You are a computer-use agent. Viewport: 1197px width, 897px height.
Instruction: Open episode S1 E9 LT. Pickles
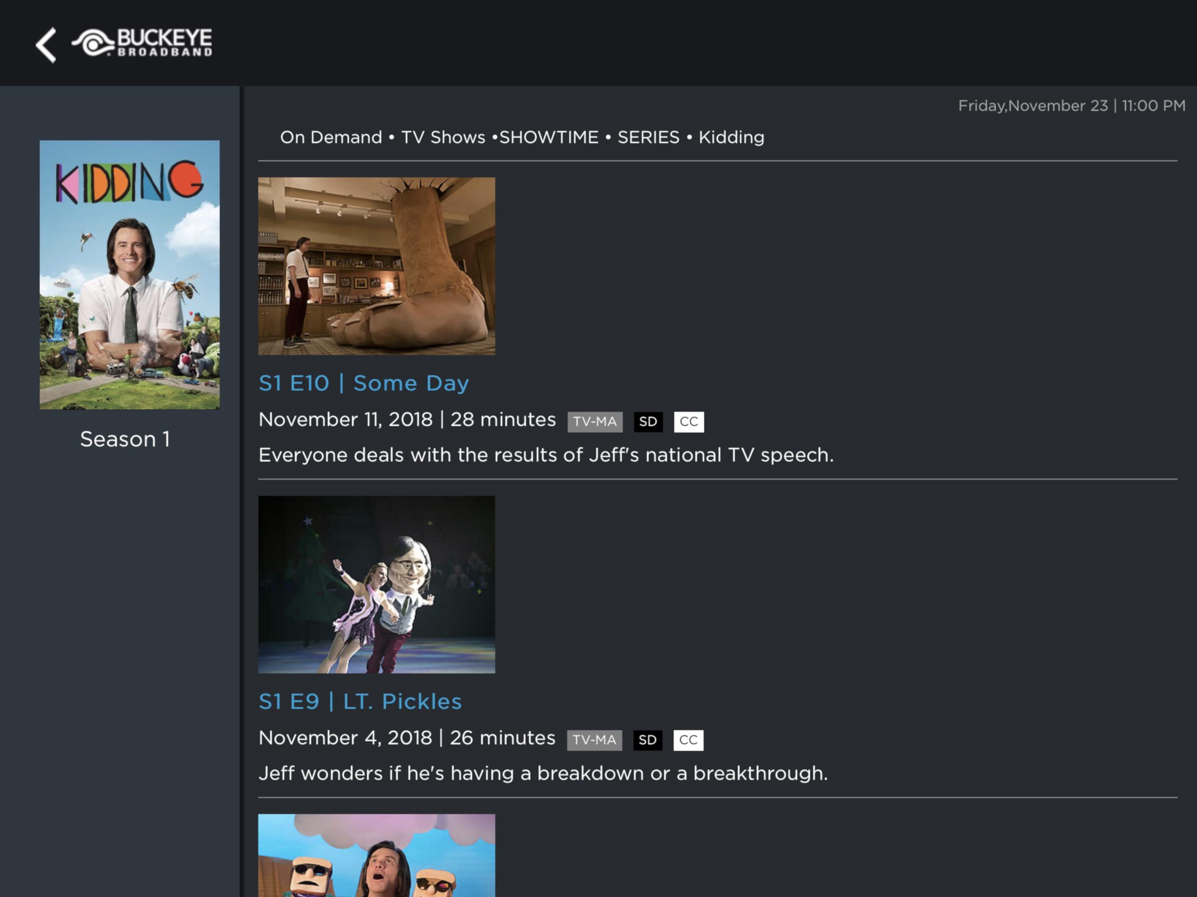tap(360, 702)
